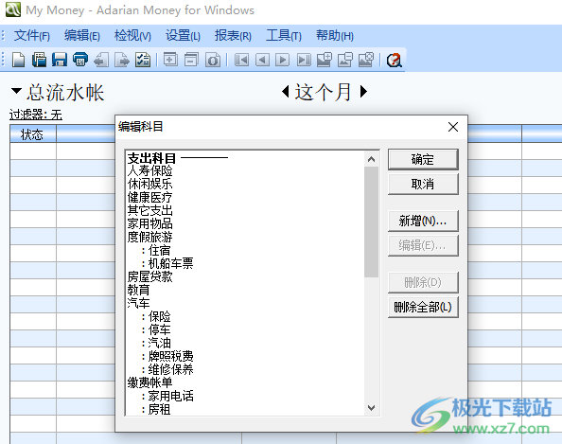Click the 新增(N)... button
Image resolution: width=562 pixels, height=444 pixels.
point(423,221)
